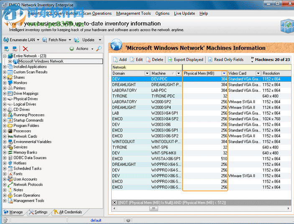Viewport: 294px width, 224px height.
Task: Expand the Physical Drives tree node
Action: [x=5, y=99]
